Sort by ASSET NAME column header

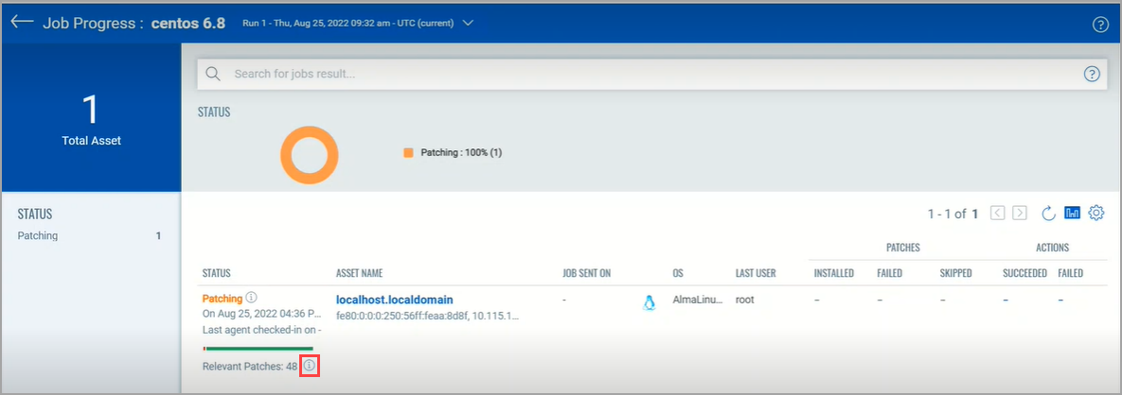(x=359, y=274)
